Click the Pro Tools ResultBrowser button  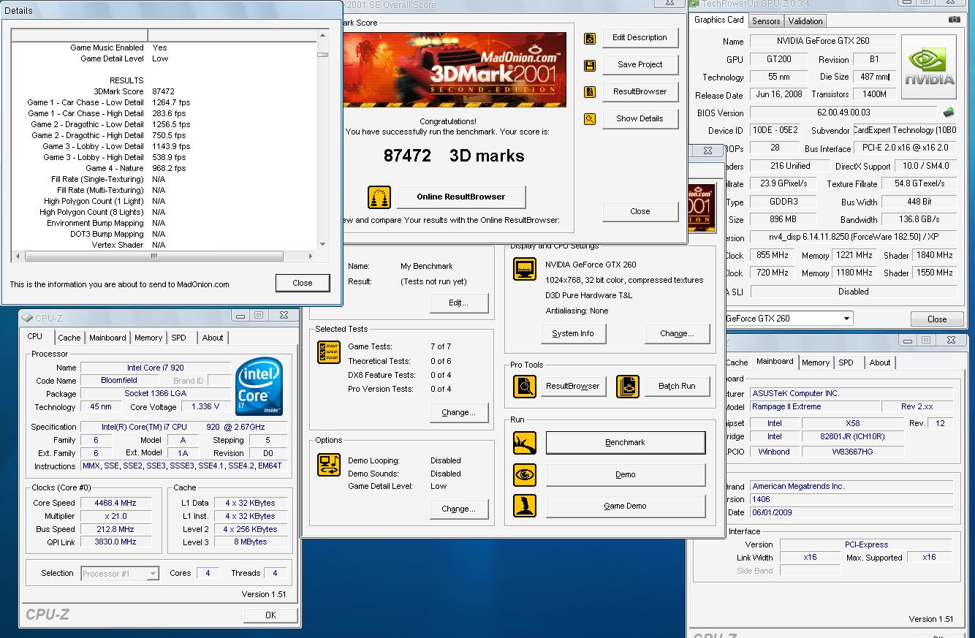(x=573, y=387)
